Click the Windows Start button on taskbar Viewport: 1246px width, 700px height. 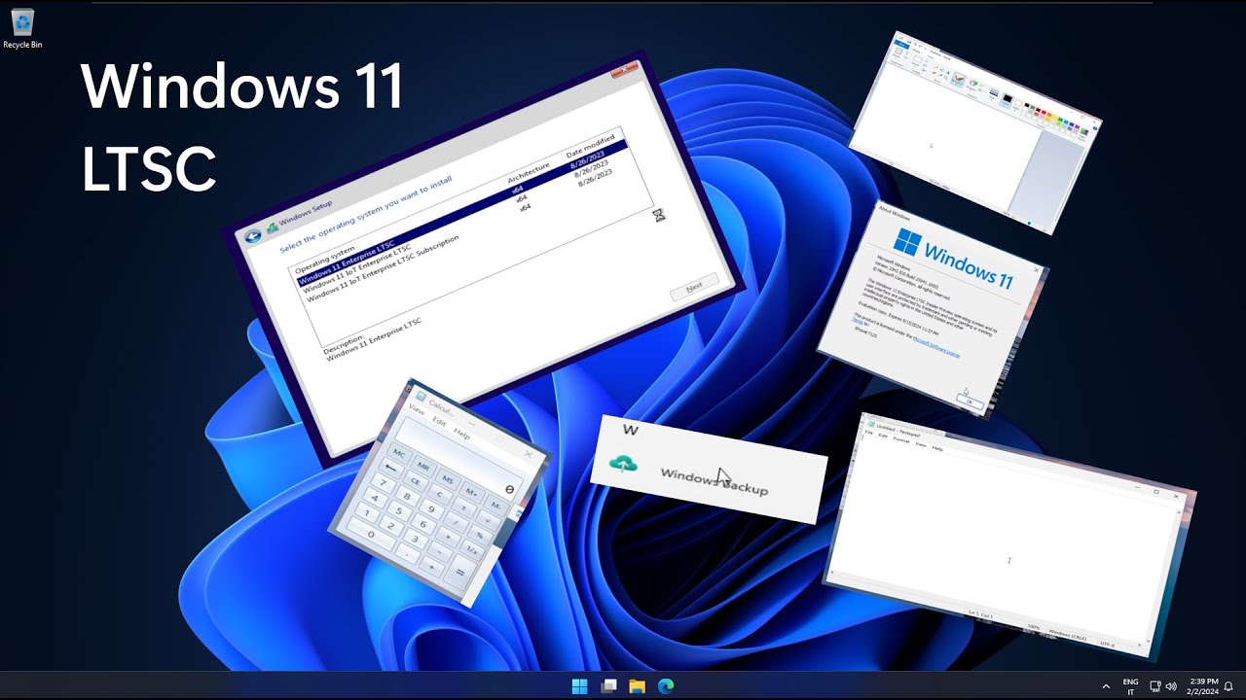[x=580, y=686]
